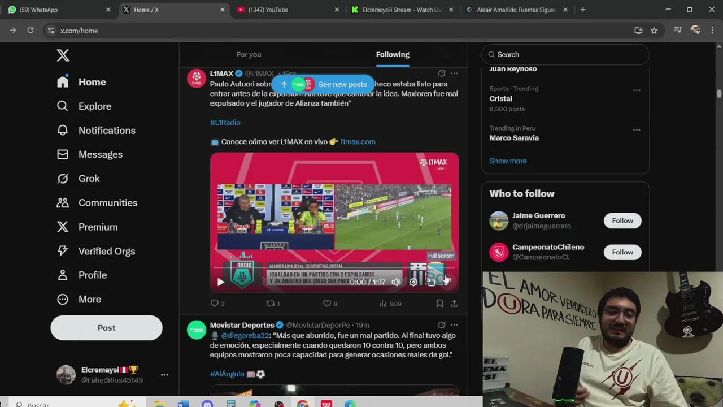This screenshot has width=723, height=407.
Task: Open Word from the taskbar
Action: click(184, 404)
